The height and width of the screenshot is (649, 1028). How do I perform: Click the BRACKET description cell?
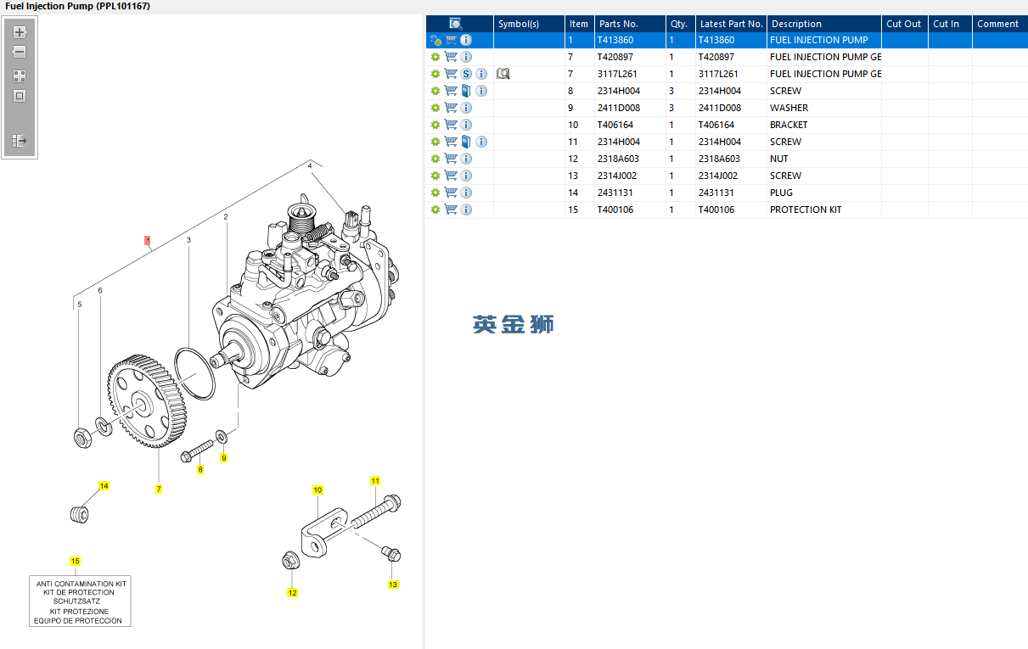pos(824,125)
